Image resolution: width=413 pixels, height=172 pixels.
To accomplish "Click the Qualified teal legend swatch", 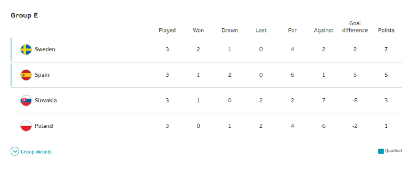I will [x=381, y=151].
